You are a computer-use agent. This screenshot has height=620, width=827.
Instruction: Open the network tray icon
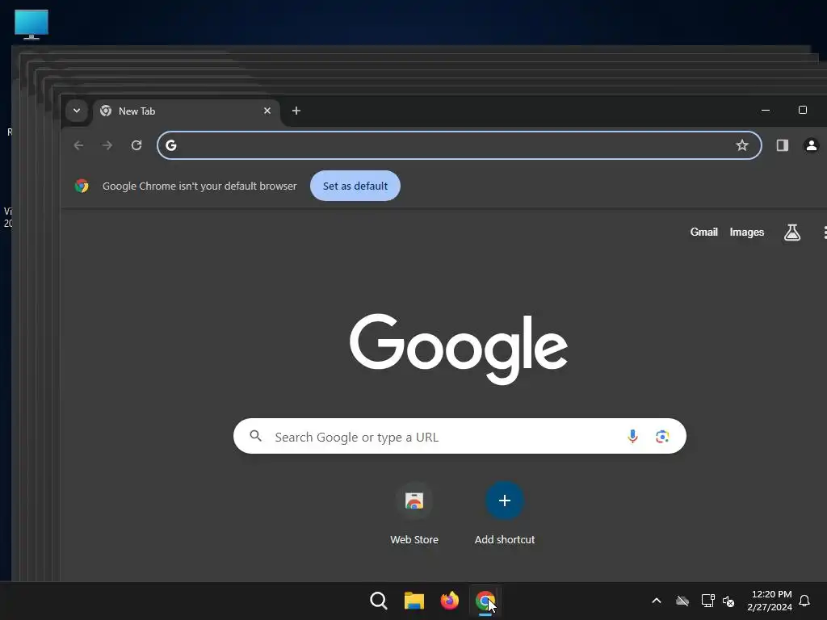[x=707, y=601]
